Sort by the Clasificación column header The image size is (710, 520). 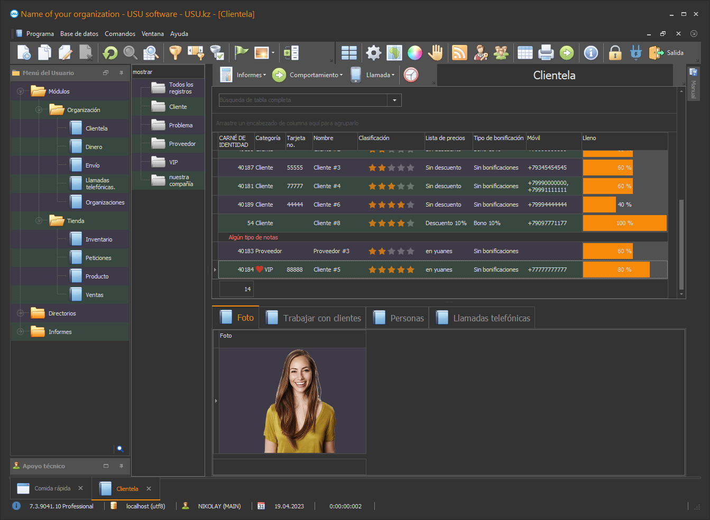tap(391, 141)
